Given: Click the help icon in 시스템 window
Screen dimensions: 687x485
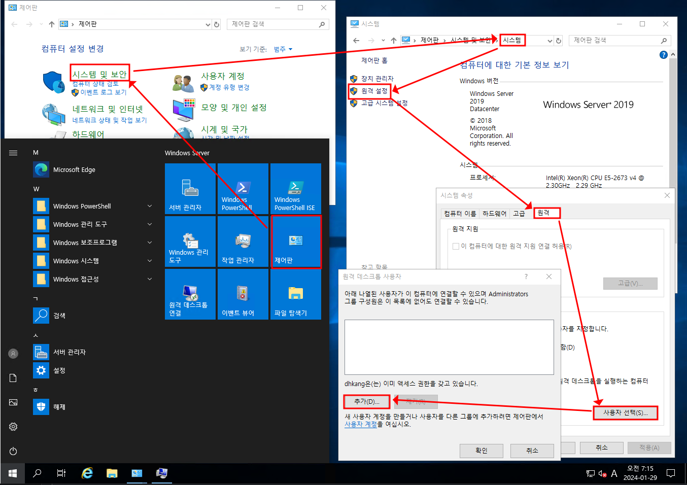Looking at the screenshot, I should click(x=663, y=55).
